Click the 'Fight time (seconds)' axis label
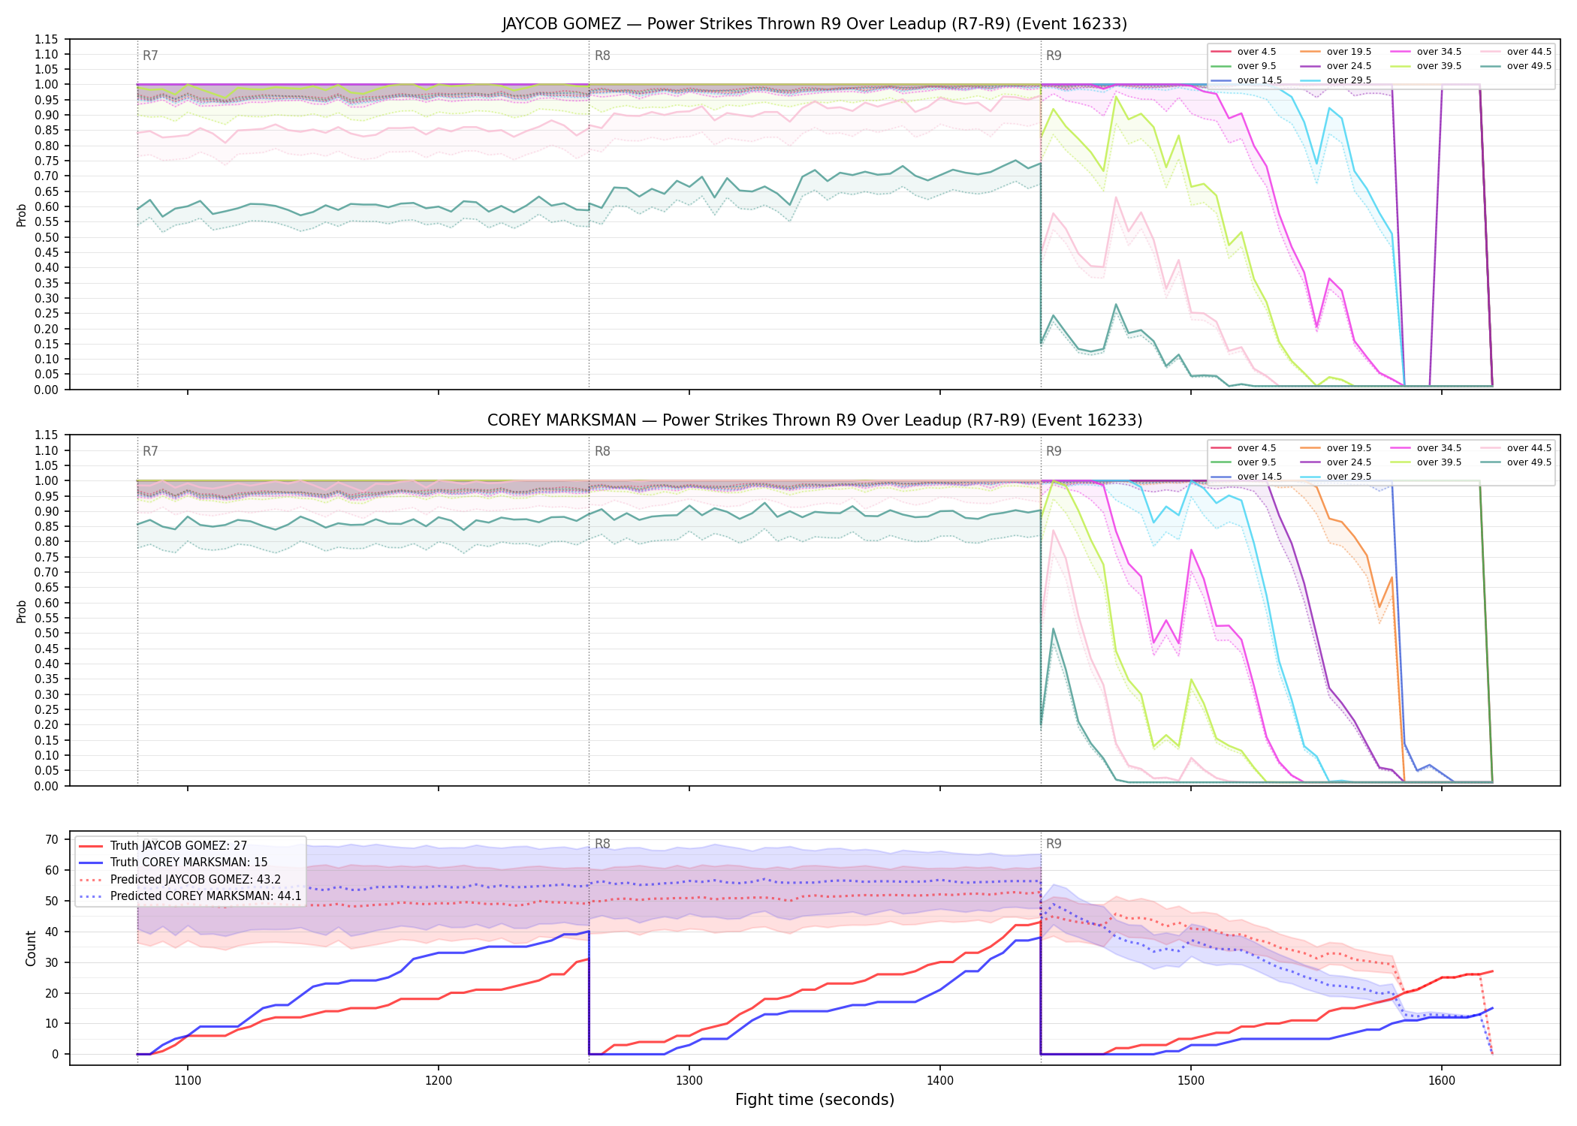Screen dimensions: 1577x1126 point(815,1100)
